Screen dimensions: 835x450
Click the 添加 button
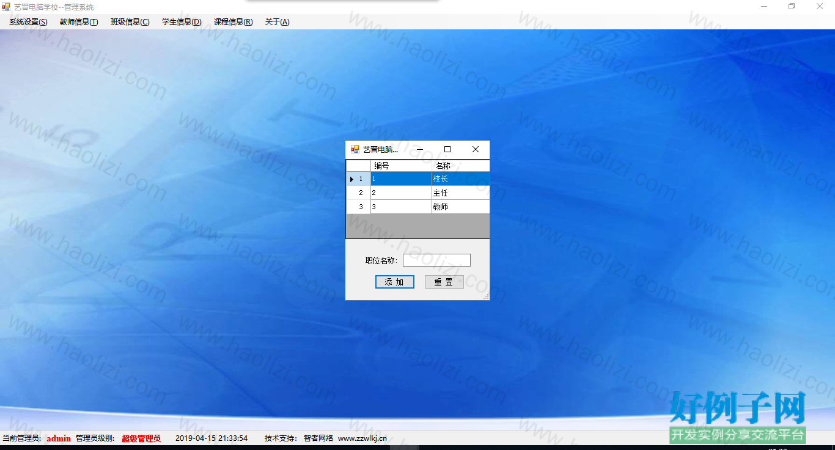click(x=395, y=282)
